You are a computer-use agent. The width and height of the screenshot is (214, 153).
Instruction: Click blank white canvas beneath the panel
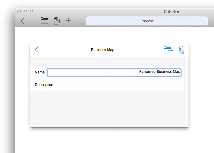coord(109,141)
